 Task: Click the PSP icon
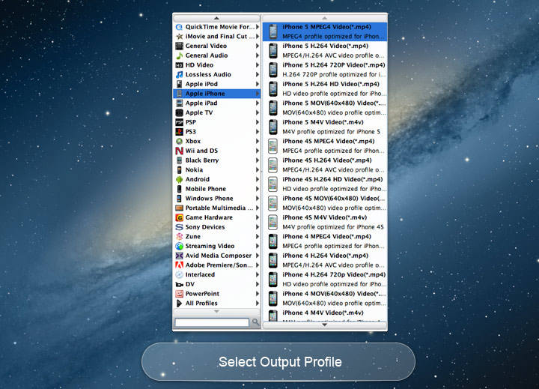point(179,122)
